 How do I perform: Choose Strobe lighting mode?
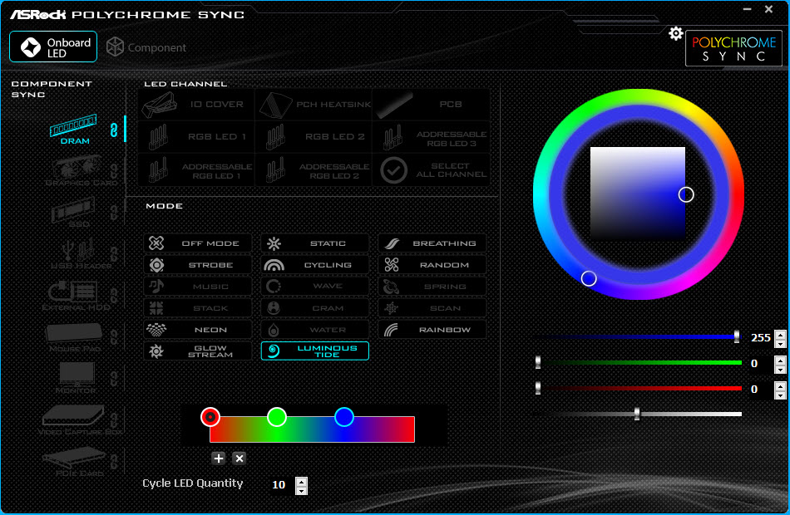[x=198, y=265]
